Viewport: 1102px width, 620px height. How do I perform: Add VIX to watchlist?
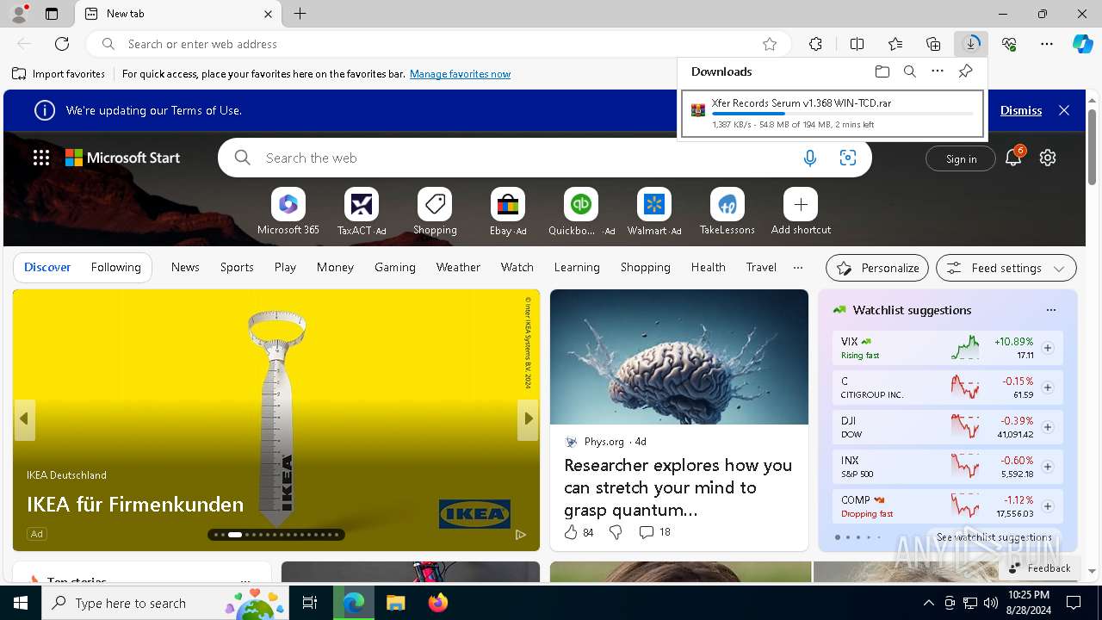click(x=1048, y=348)
